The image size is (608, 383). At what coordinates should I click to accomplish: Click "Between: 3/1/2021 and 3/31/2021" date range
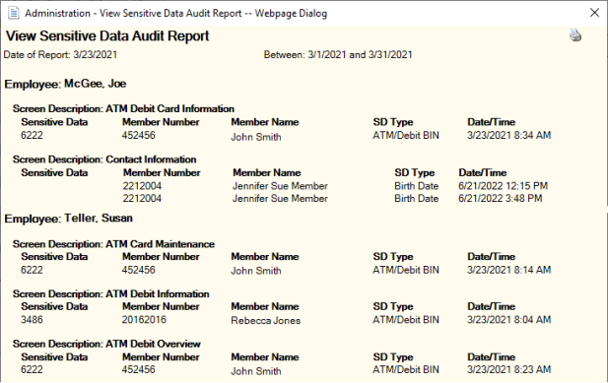click(338, 54)
